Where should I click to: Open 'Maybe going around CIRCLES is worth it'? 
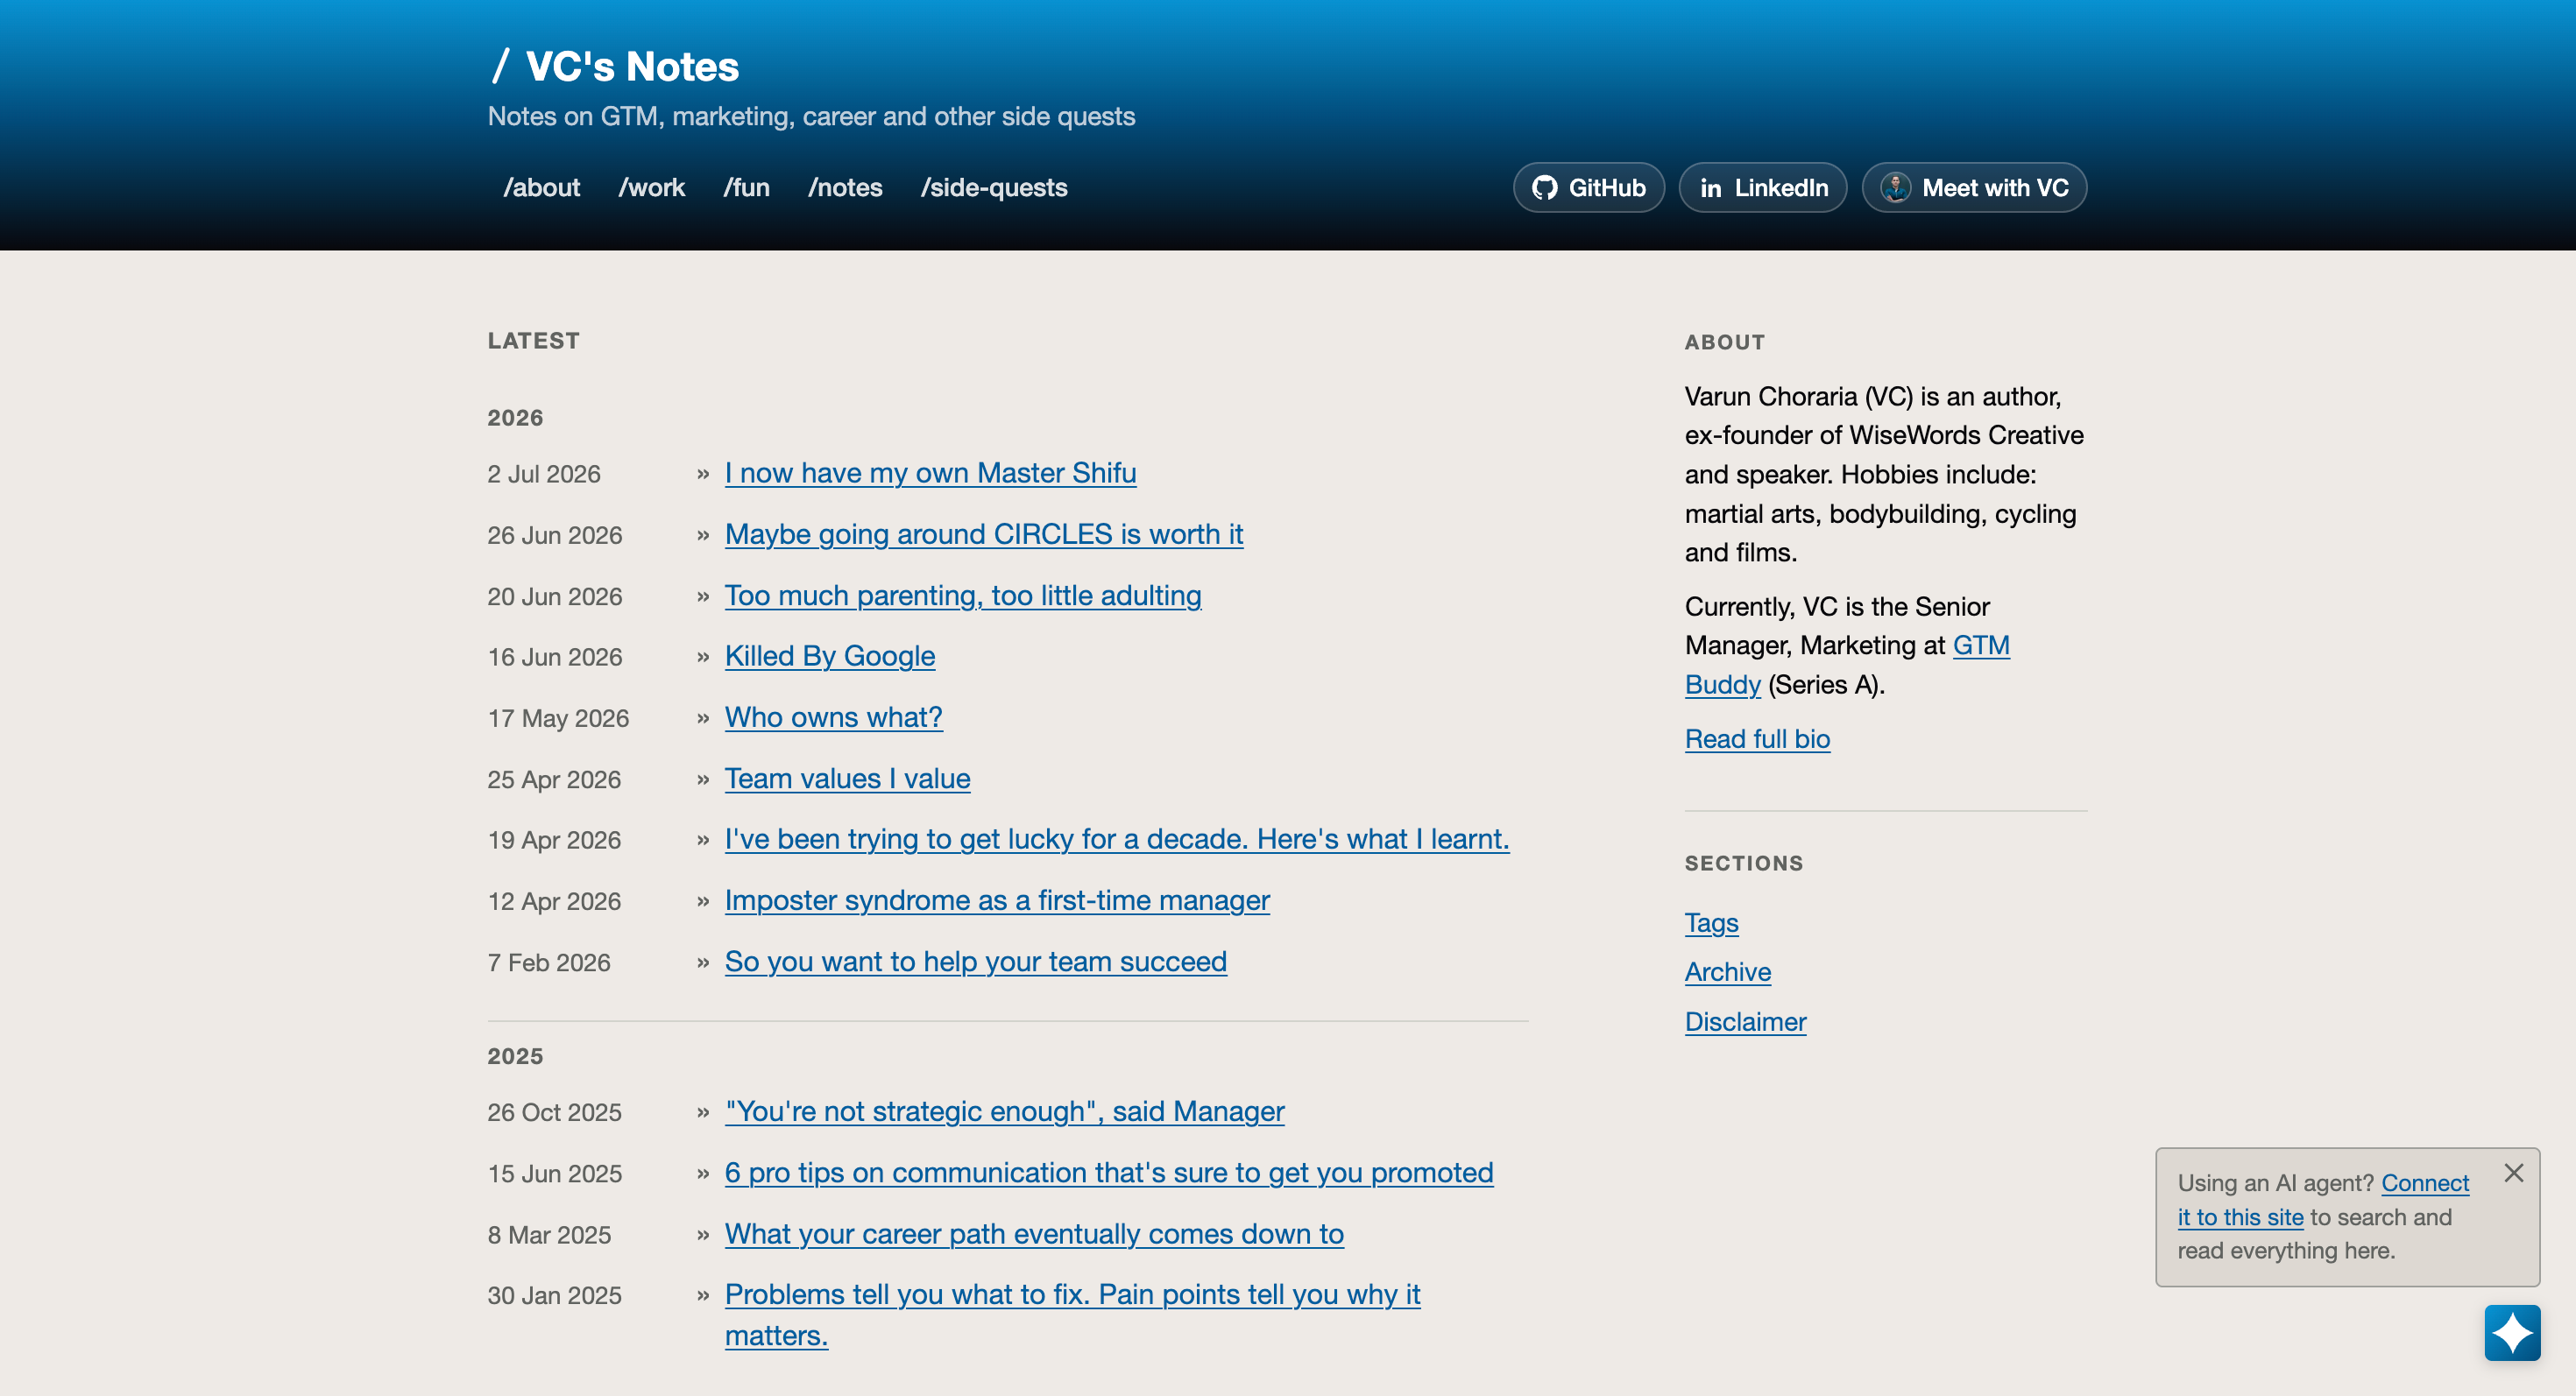(x=984, y=533)
